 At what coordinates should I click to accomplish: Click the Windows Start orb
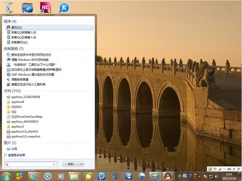[x=6, y=176]
